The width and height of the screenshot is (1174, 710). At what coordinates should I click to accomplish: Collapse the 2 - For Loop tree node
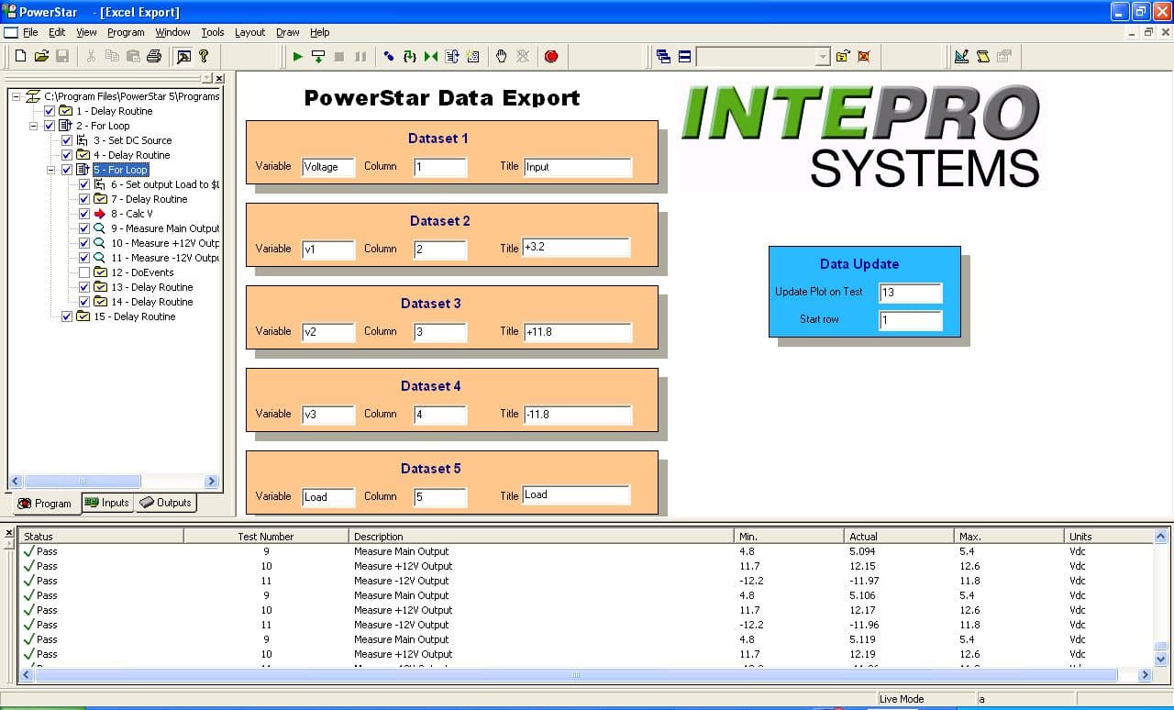pos(34,126)
